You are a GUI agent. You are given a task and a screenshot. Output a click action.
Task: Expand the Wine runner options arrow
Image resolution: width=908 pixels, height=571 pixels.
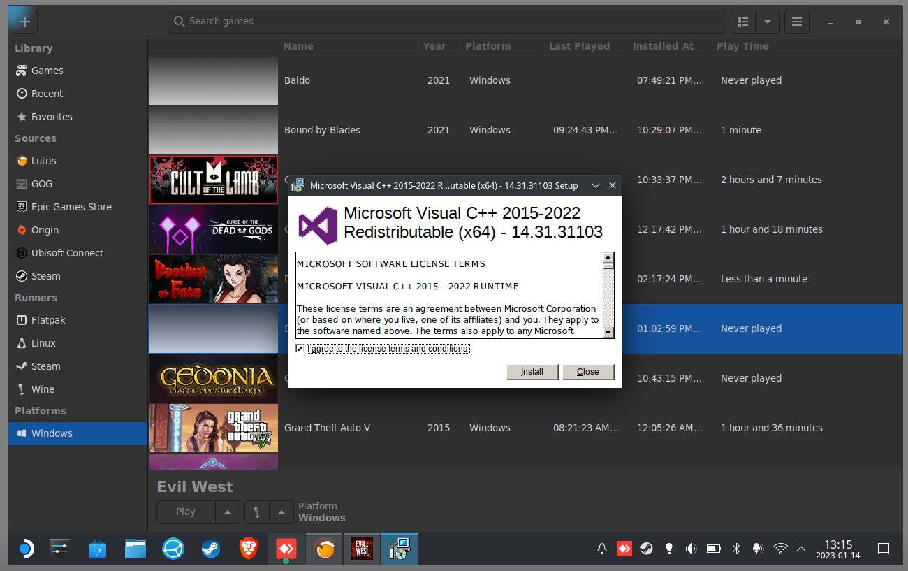pos(281,512)
